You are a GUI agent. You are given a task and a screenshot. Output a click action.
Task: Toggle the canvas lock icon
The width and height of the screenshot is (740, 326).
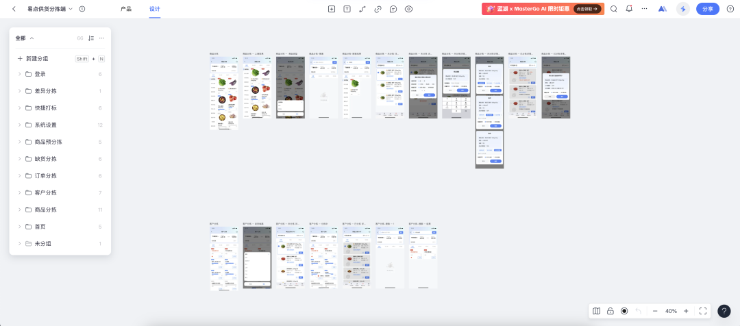click(x=610, y=311)
